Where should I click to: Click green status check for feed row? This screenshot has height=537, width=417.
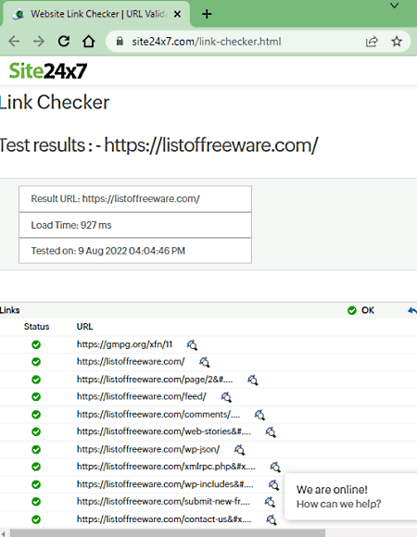tap(36, 396)
